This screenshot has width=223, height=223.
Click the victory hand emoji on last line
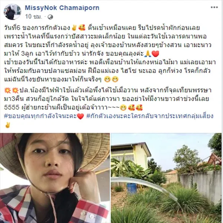point(7,125)
